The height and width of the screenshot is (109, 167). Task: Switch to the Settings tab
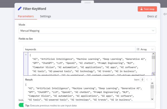tap(45, 16)
